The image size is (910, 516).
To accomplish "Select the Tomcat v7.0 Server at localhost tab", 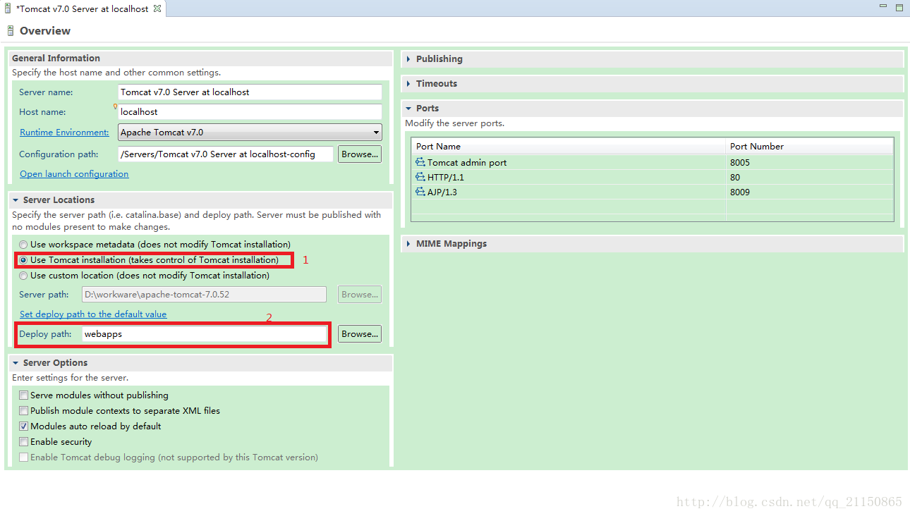I will coord(83,8).
